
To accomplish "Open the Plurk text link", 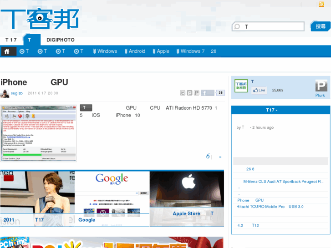I will pyautogui.click(x=320, y=96).
